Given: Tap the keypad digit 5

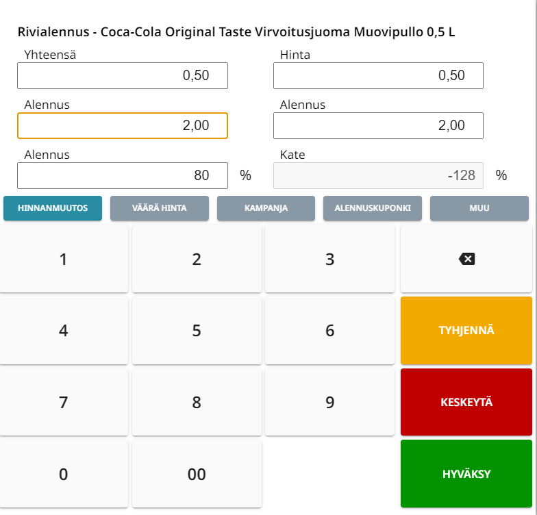Looking at the screenshot, I should click(197, 330).
